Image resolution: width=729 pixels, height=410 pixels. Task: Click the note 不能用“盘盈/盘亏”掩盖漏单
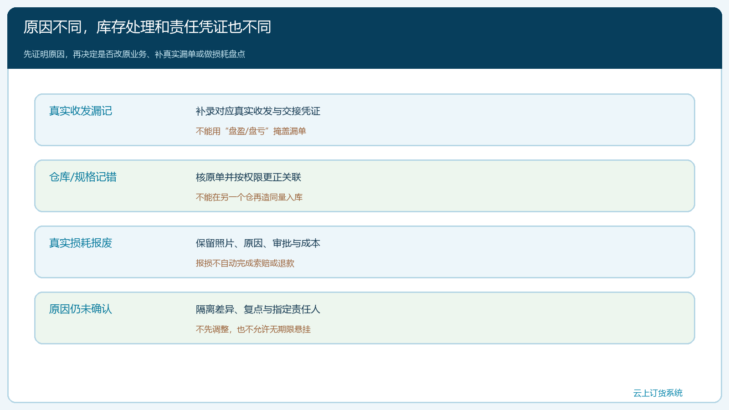tap(251, 131)
